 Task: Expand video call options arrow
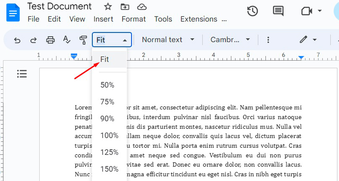pyautogui.click(x=319, y=11)
